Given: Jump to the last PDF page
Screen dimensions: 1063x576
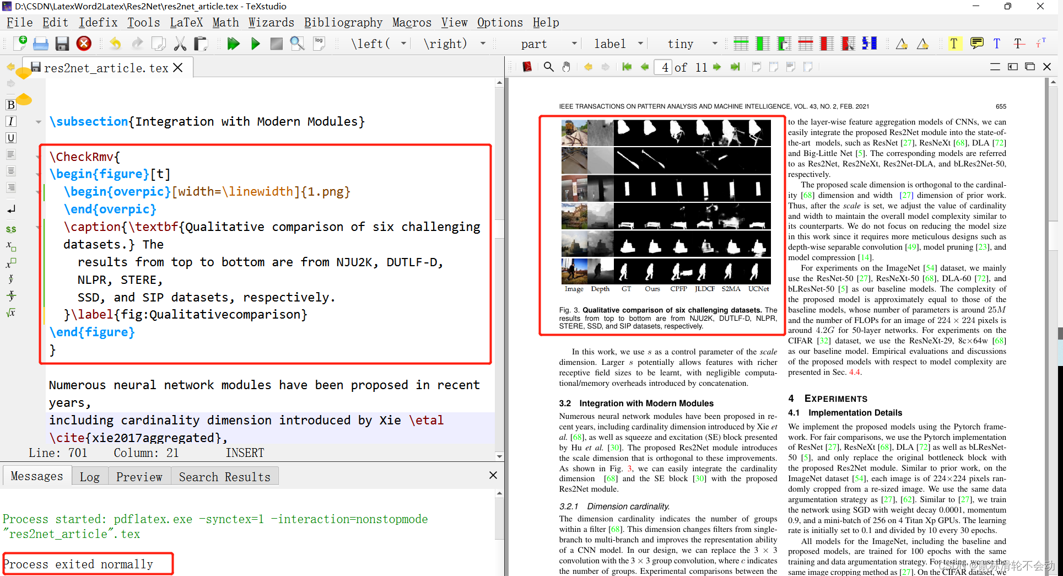Looking at the screenshot, I should tap(735, 67).
